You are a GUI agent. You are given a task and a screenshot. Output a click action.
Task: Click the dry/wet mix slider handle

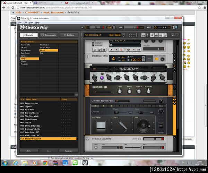tap(141, 148)
